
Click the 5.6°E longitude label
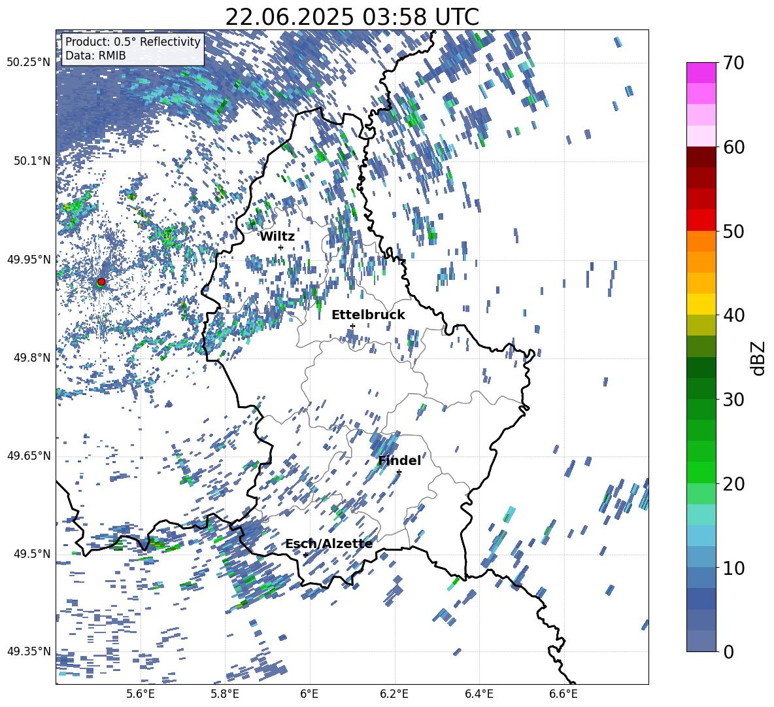141,694
